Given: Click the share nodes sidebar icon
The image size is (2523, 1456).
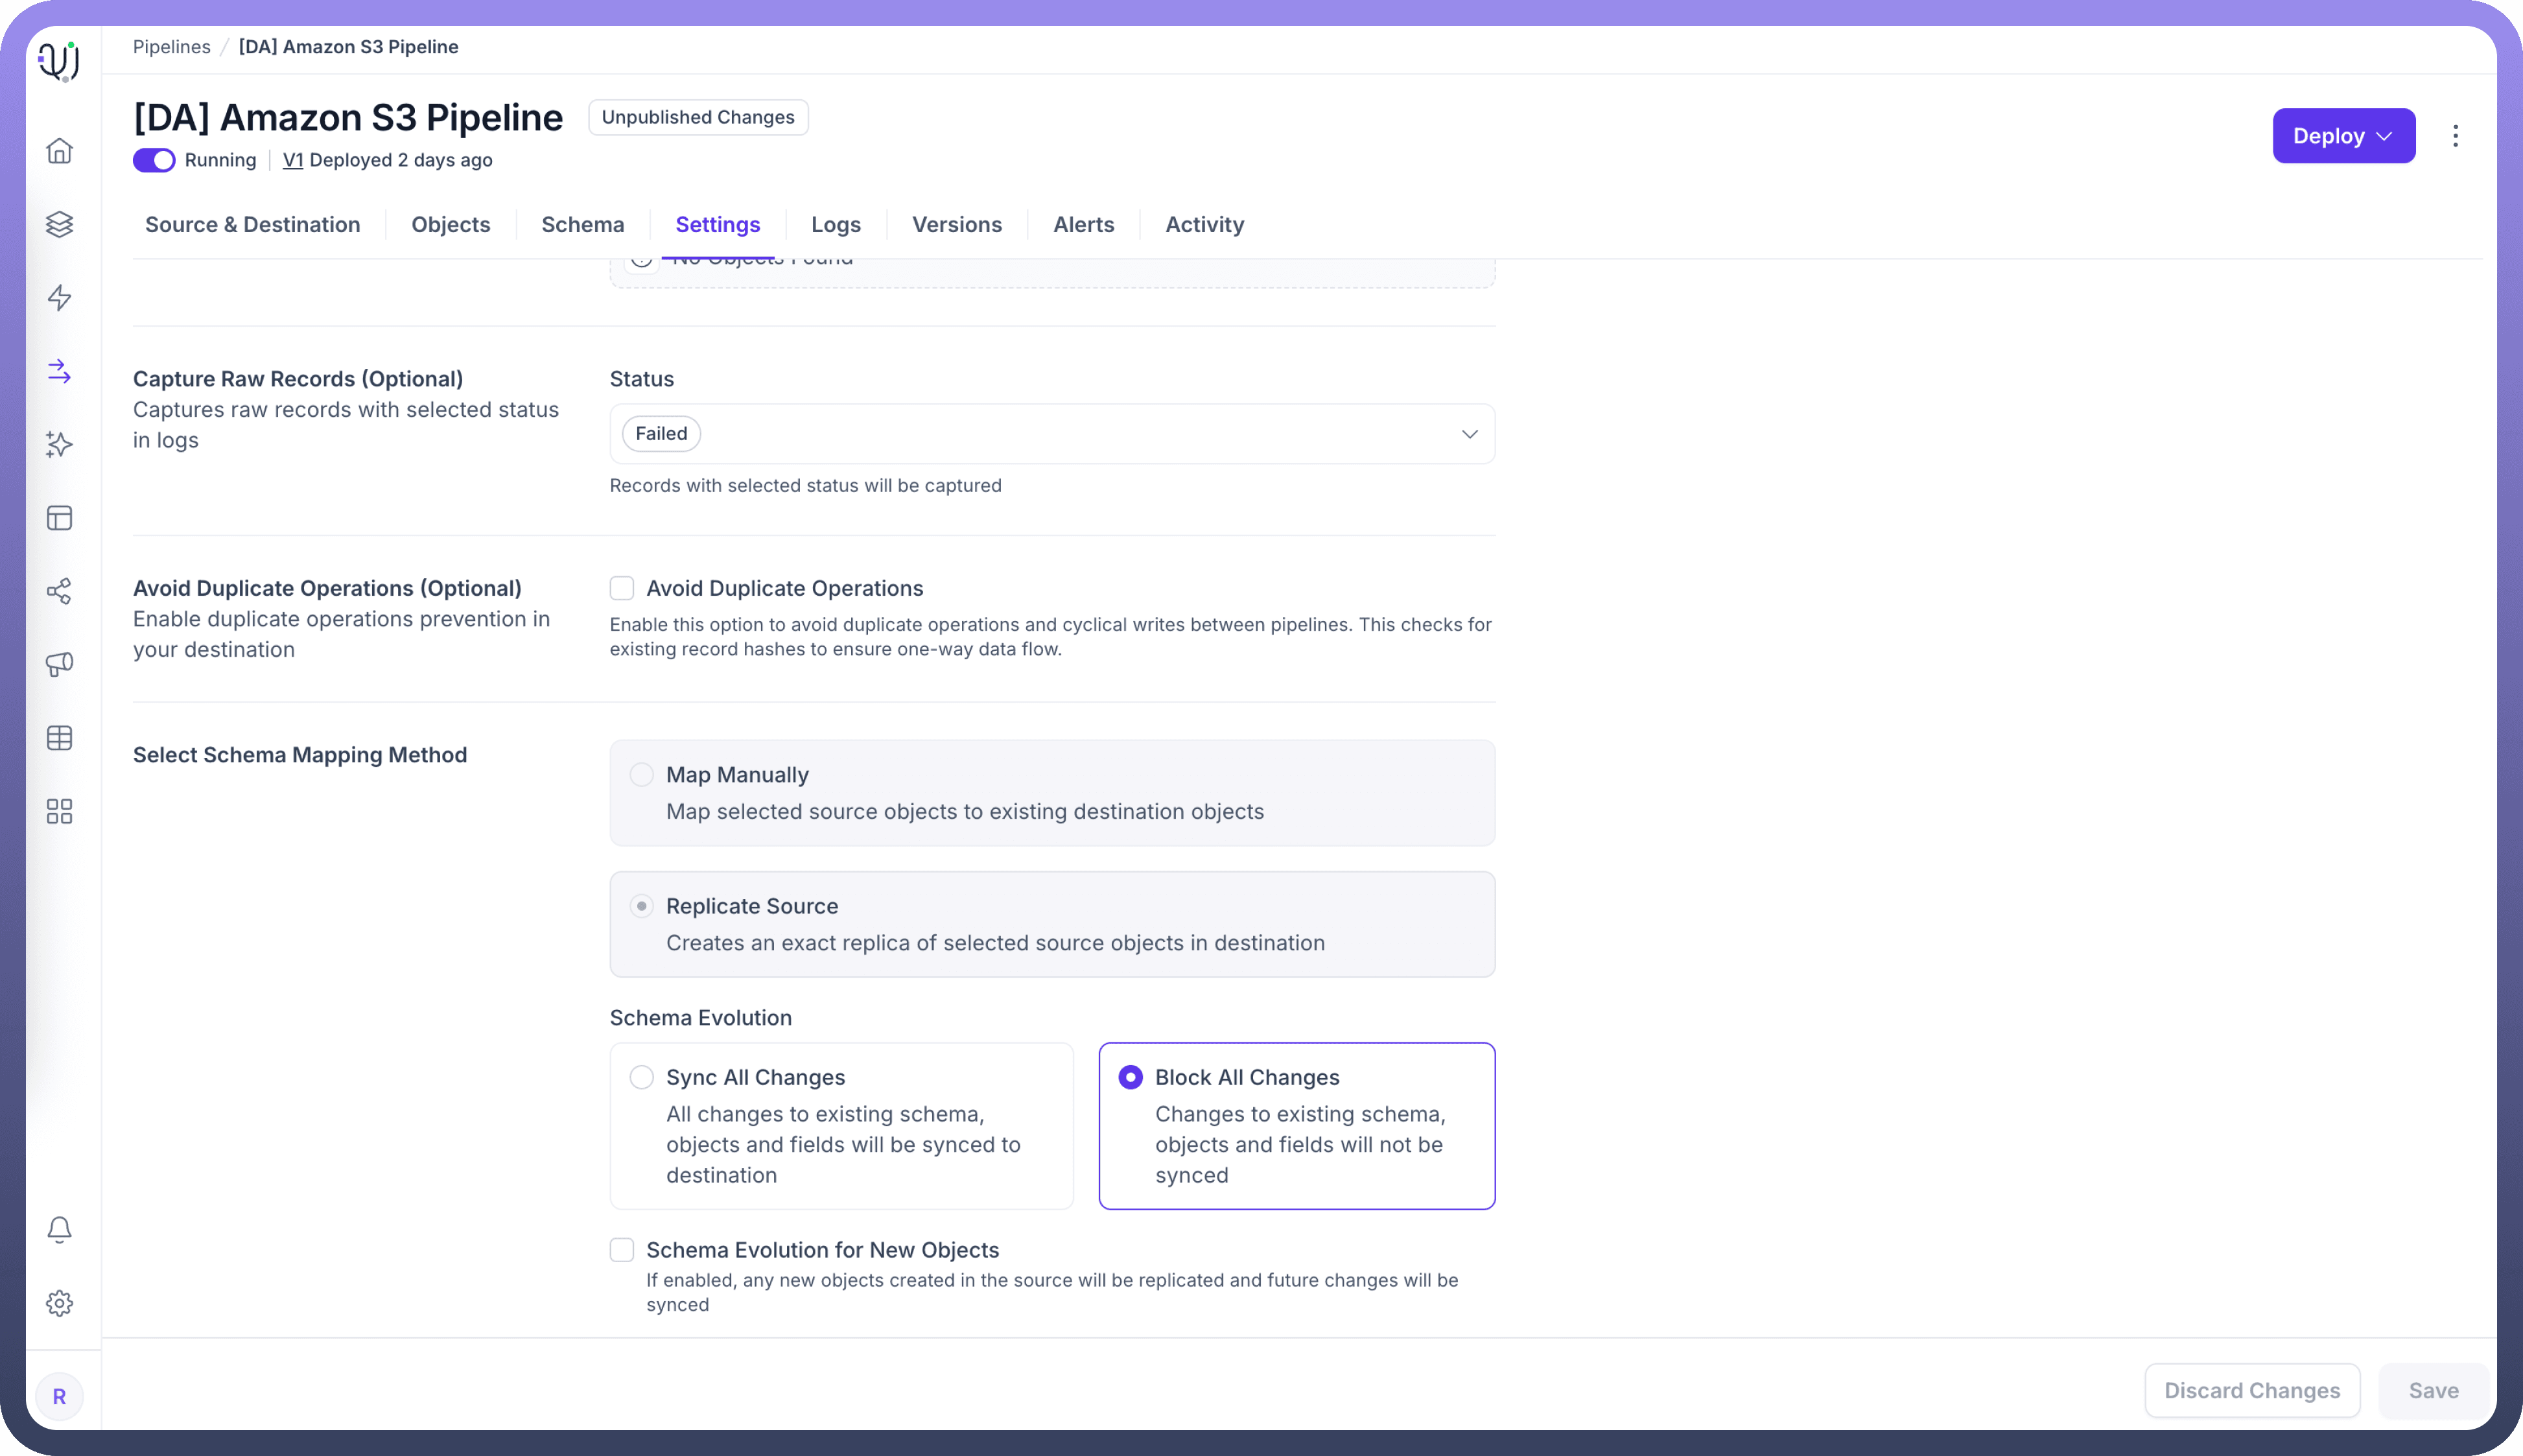Looking at the screenshot, I should coord(59,591).
